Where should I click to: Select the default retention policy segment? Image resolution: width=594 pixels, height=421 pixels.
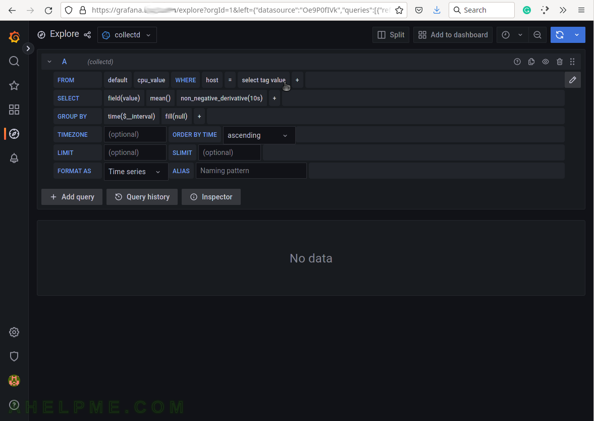pyautogui.click(x=118, y=80)
